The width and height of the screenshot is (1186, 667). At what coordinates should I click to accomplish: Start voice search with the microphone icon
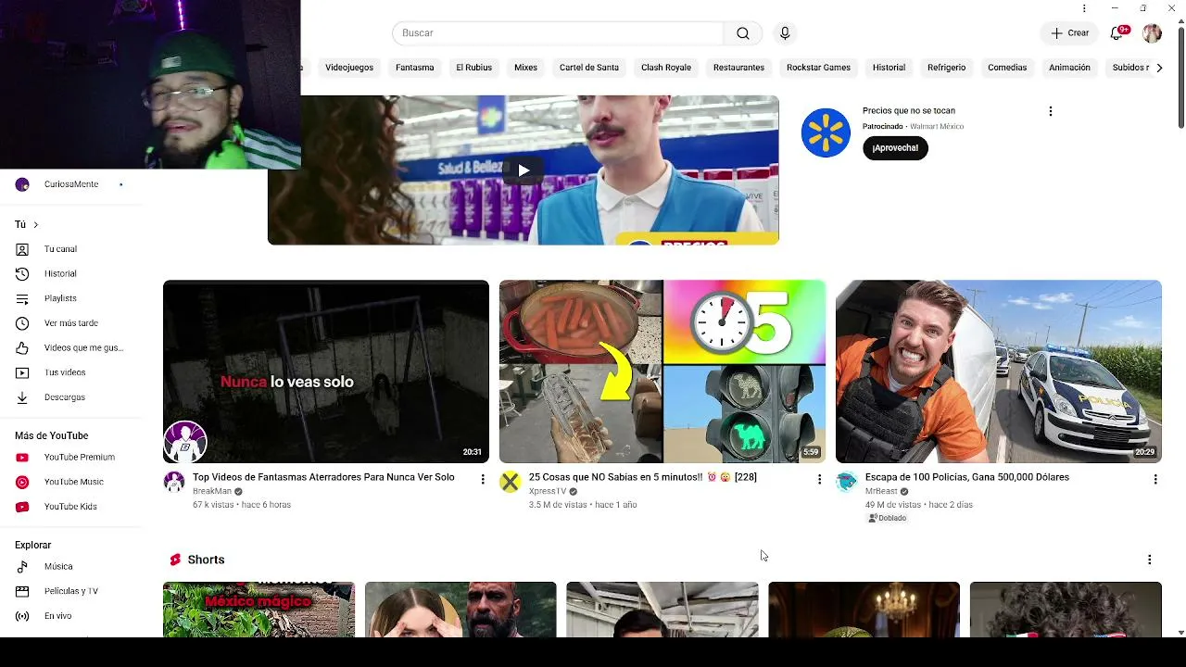(x=785, y=33)
